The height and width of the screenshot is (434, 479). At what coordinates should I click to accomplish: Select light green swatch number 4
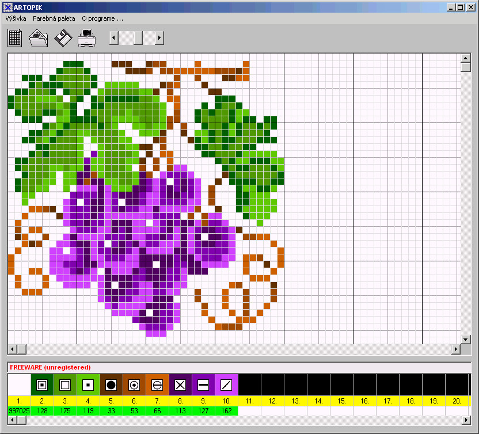88,385
